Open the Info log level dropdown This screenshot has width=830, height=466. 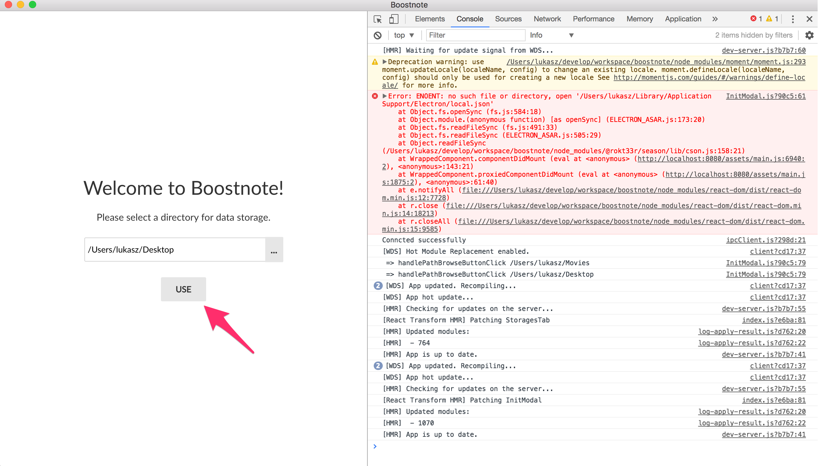point(551,36)
